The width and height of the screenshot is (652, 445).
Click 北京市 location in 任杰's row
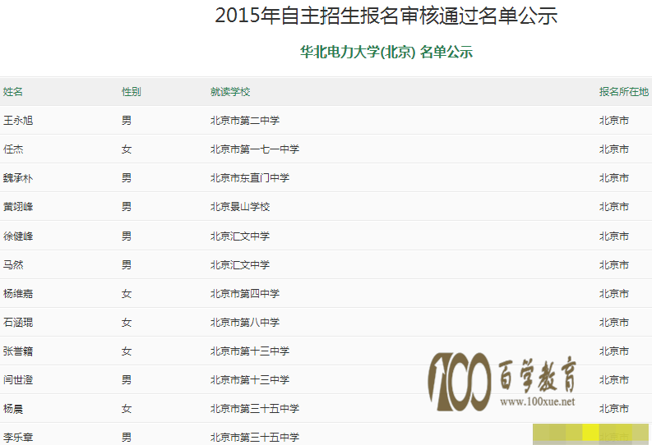pyautogui.click(x=613, y=149)
